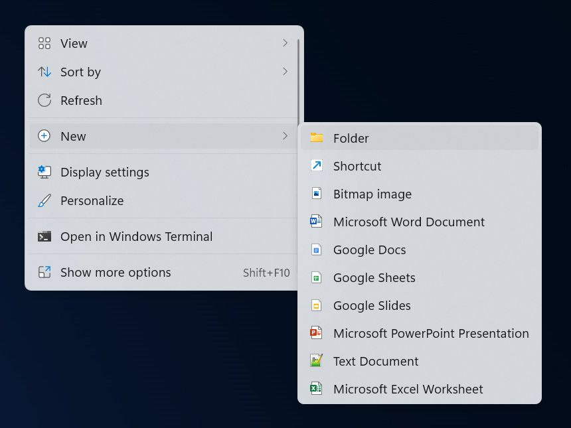Open the Sort by menu entry
Viewport: 571px width, 428px height.
(163, 72)
